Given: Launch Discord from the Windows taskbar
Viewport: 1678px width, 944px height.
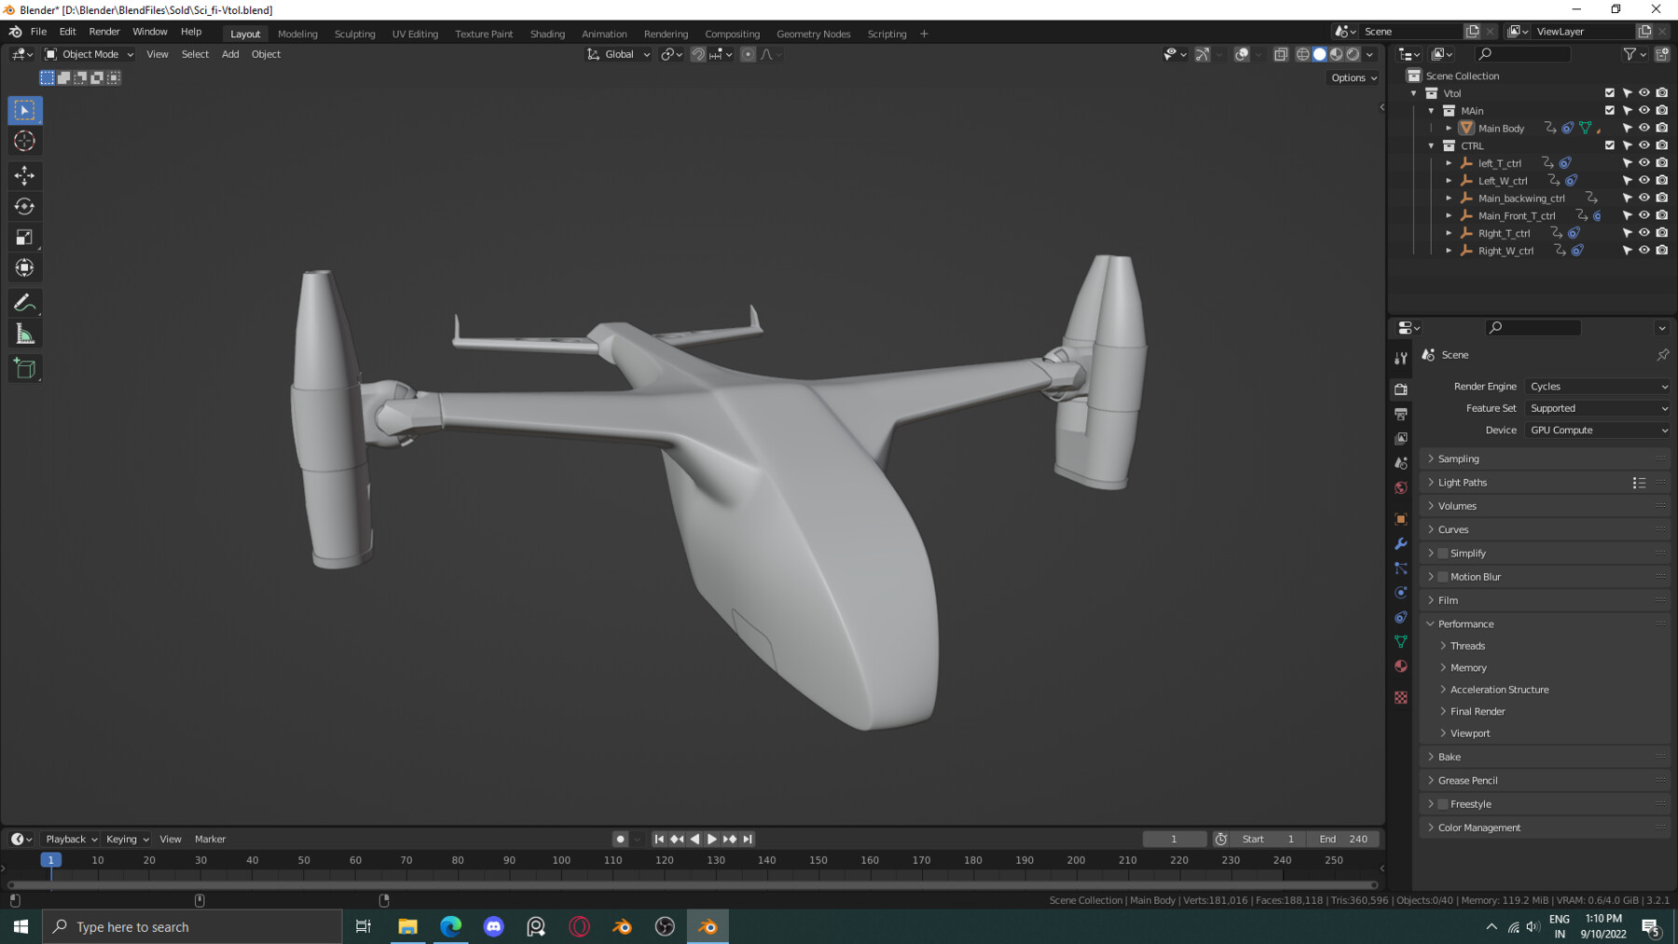Looking at the screenshot, I should point(494,926).
